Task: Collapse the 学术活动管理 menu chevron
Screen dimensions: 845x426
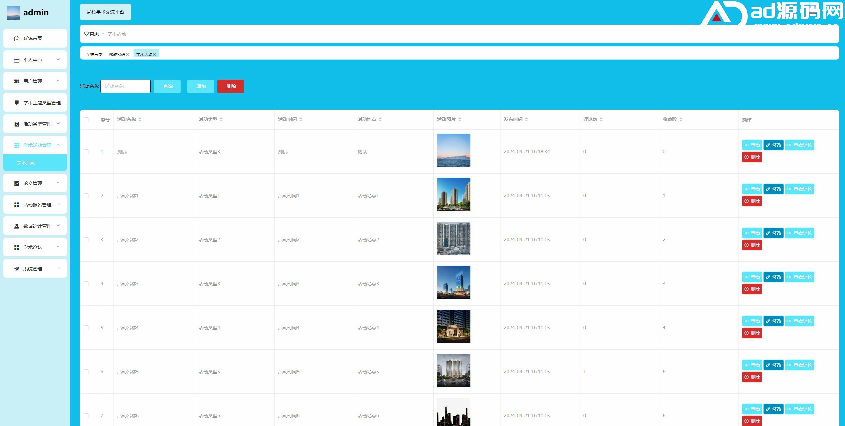Action: click(x=58, y=145)
